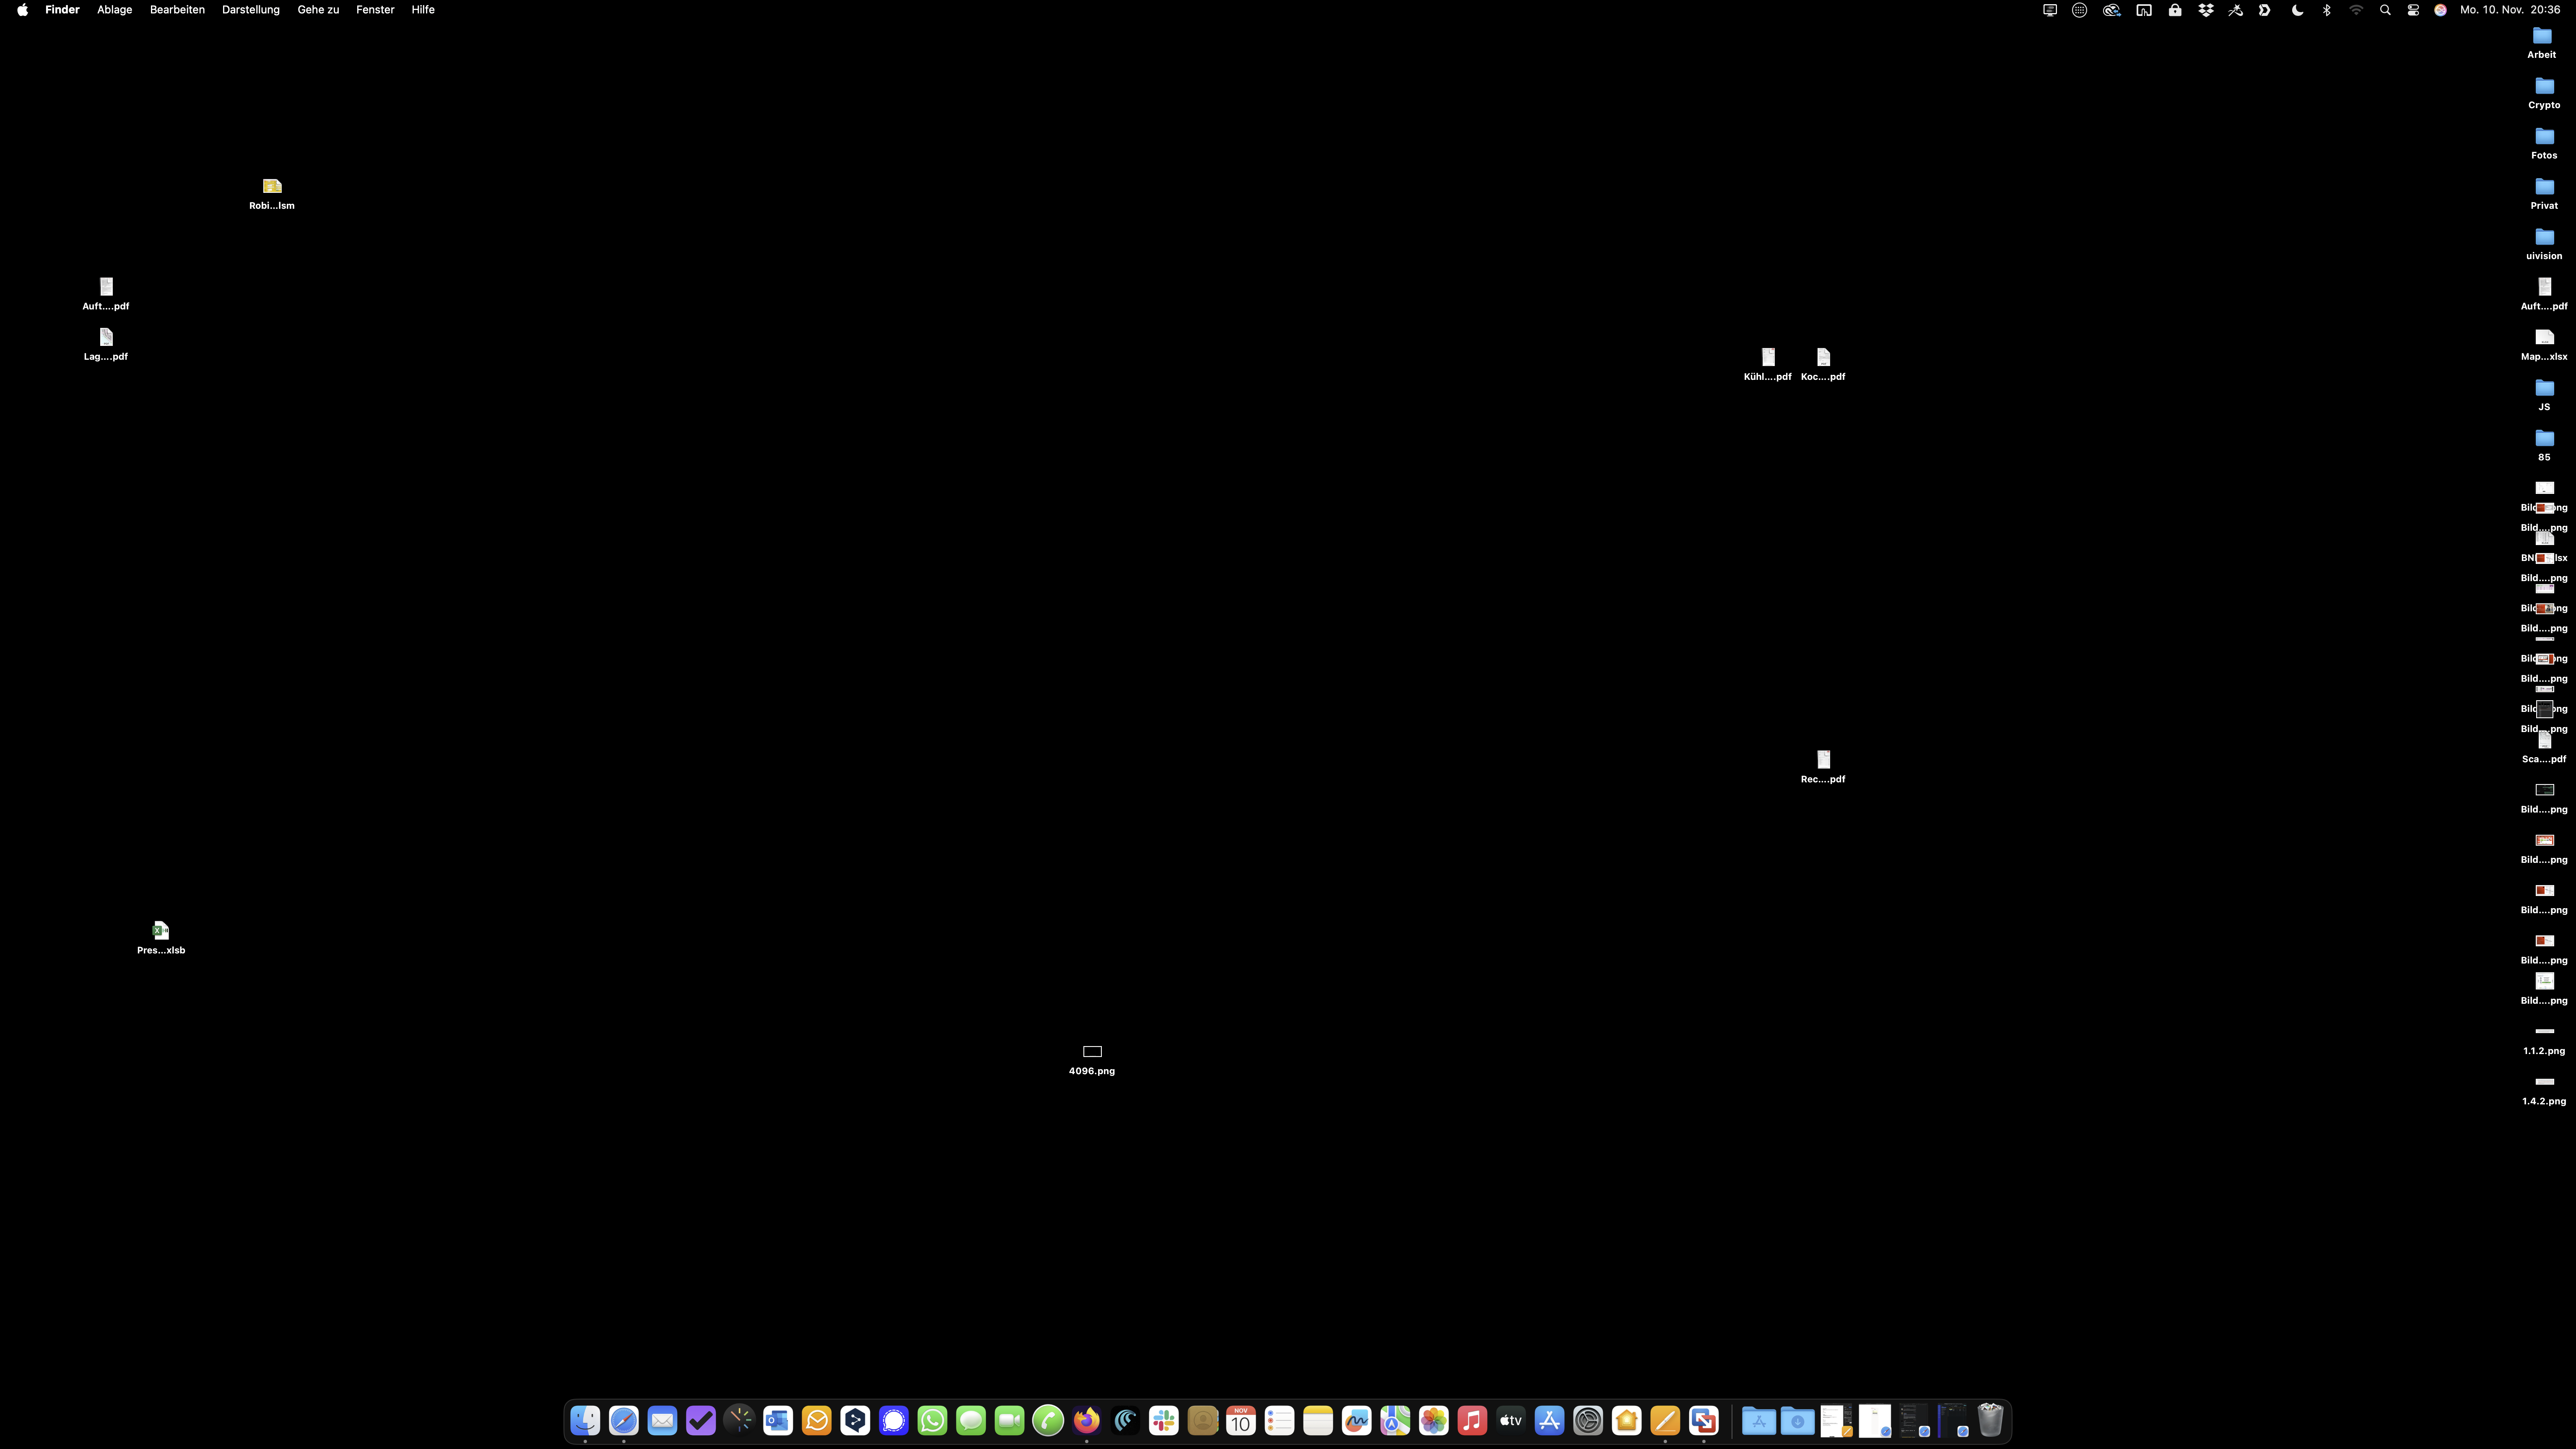Expand the Downloads stack in Dock

(1797, 1420)
